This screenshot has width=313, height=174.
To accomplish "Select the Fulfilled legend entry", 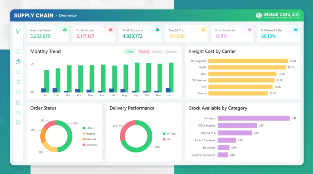I will point(88,128).
